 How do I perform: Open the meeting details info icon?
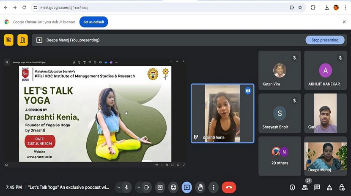tap(292, 187)
